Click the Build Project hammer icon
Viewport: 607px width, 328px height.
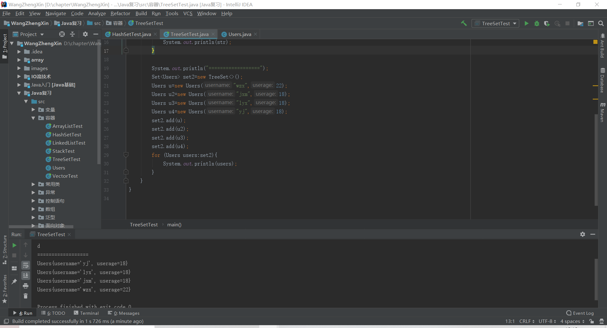pyautogui.click(x=464, y=23)
